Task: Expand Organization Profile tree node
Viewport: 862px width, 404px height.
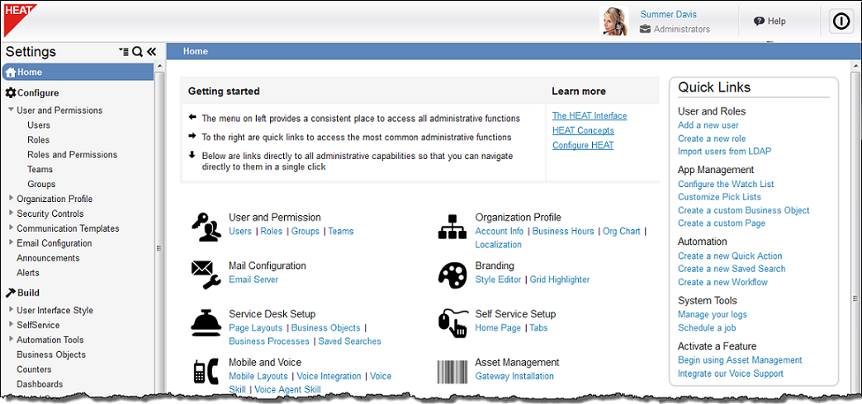Action: pos(11,198)
